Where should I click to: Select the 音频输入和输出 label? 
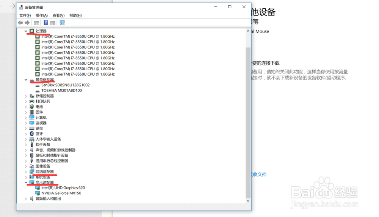pos(49,199)
